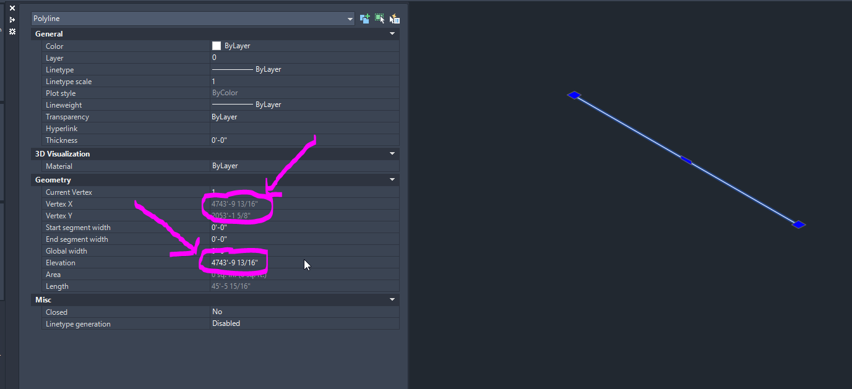Collapse the Geometry section
The height and width of the screenshot is (389, 852).
[x=392, y=179]
